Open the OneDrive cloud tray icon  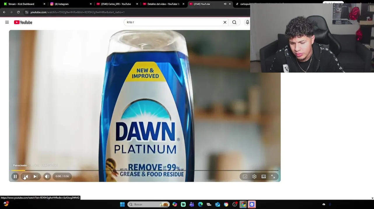pyautogui.click(x=324, y=204)
